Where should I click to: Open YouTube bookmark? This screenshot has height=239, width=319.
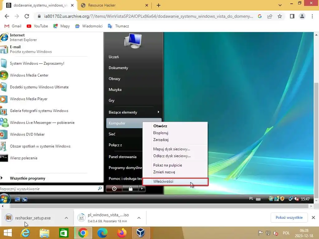(x=37, y=26)
